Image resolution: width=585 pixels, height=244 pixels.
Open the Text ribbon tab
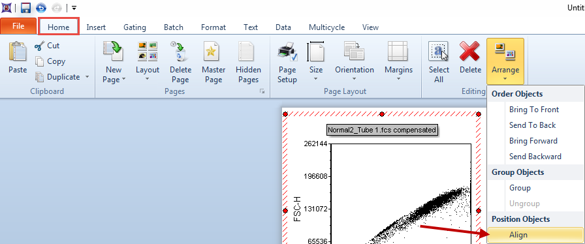tap(251, 27)
